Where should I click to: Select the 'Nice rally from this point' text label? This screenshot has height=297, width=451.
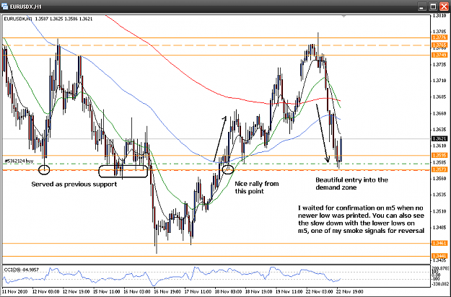point(257,187)
